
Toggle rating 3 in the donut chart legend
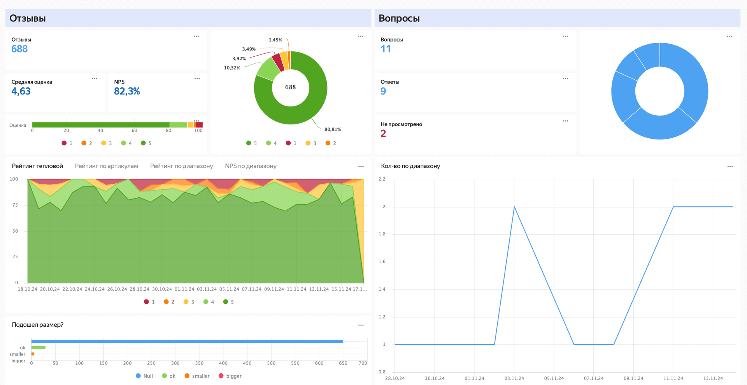pos(311,143)
